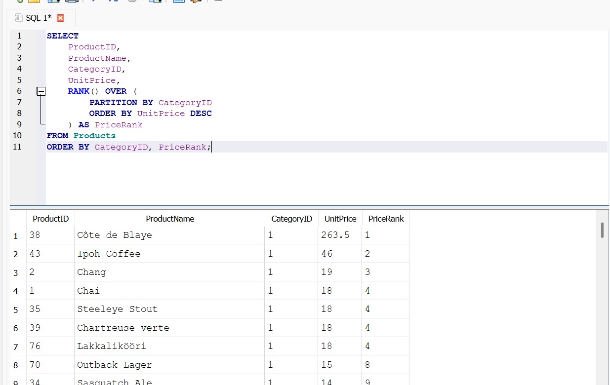Click the DESC keyword in the query
Image resolution: width=610 pixels, height=385 pixels.
point(201,114)
